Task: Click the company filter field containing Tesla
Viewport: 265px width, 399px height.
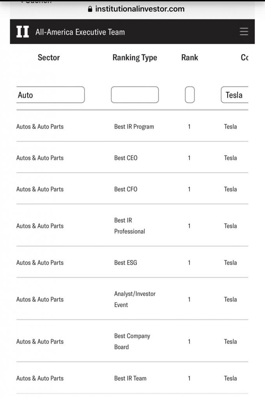Action: click(x=235, y=95)
